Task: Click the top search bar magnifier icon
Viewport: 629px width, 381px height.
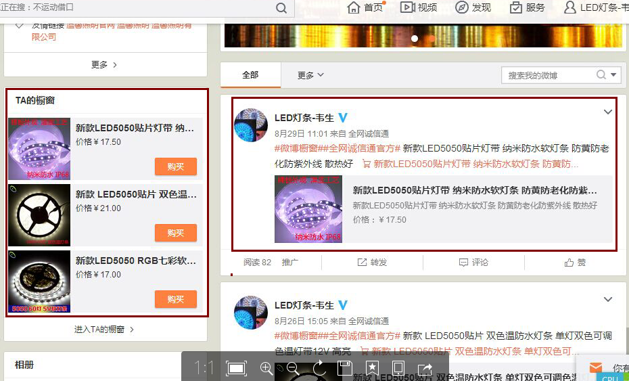Action: coord(282,8)
